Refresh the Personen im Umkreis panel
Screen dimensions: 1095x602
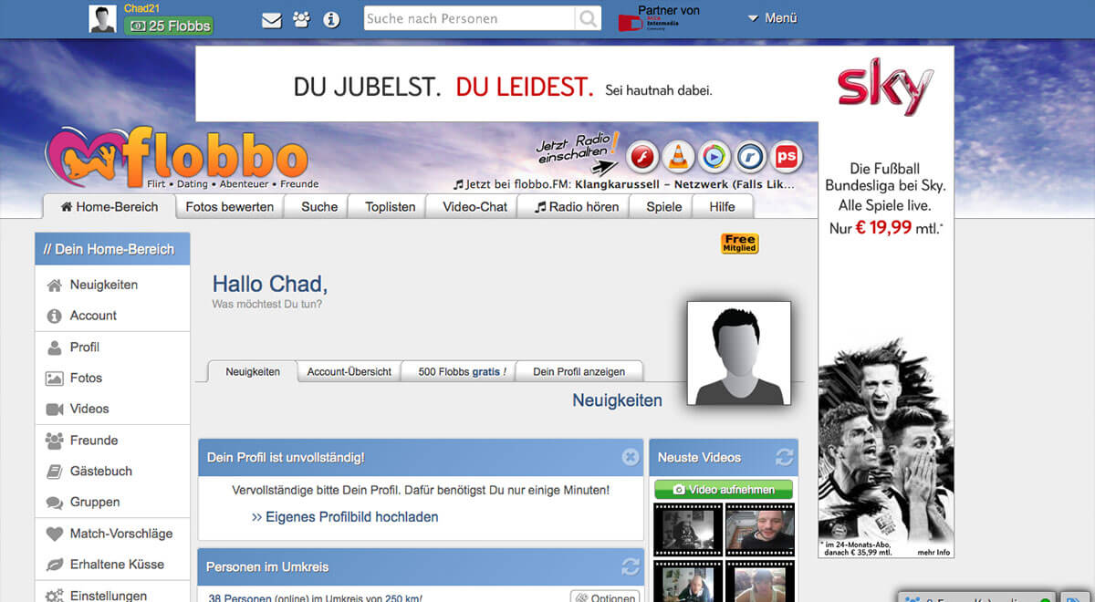[x=631, y=566]
